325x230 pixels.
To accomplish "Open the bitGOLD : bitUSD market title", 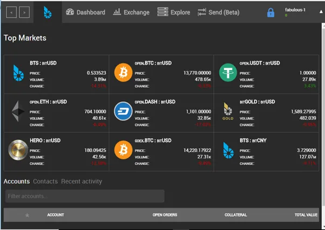I will (258, 102).
